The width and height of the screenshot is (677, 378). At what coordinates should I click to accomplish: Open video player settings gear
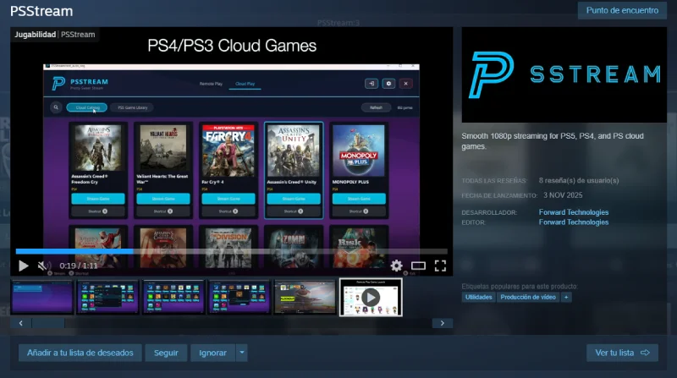(396, 266)
